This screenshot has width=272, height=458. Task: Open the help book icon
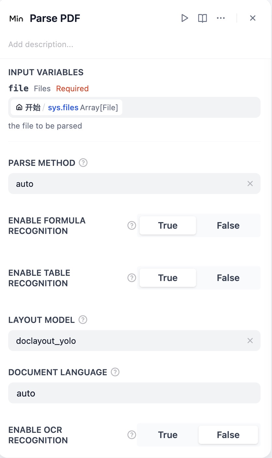pyautogui.click(x=203, y=18)
